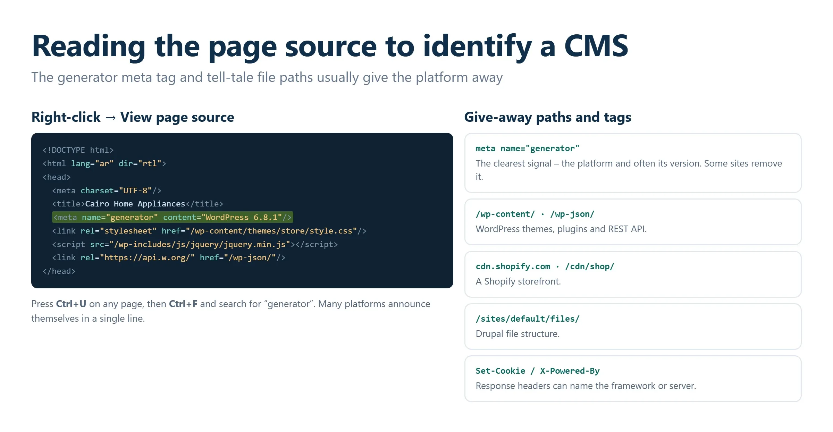Click the 'Ctrl+U' bold shortcut text
The image size is (833, 432).
[71, 304]
